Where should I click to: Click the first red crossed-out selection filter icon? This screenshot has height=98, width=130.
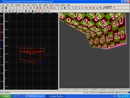(86, 8)
